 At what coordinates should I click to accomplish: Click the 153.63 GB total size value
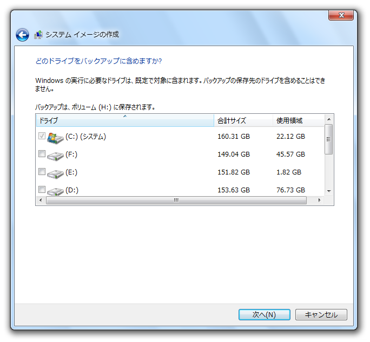pos(234,190)
